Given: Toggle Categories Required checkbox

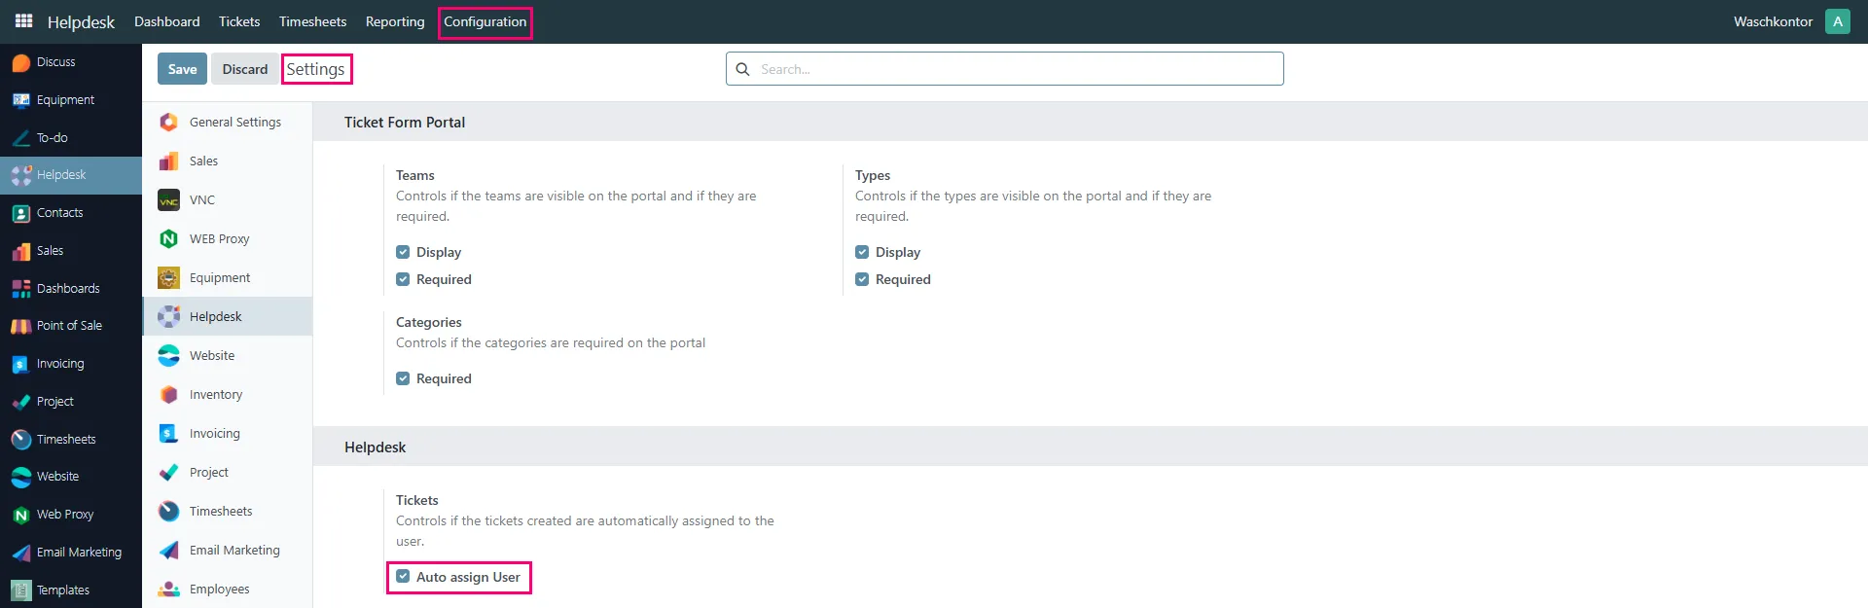Looking at the screenshot, I should pyautogui.click(x=403, y=378).
